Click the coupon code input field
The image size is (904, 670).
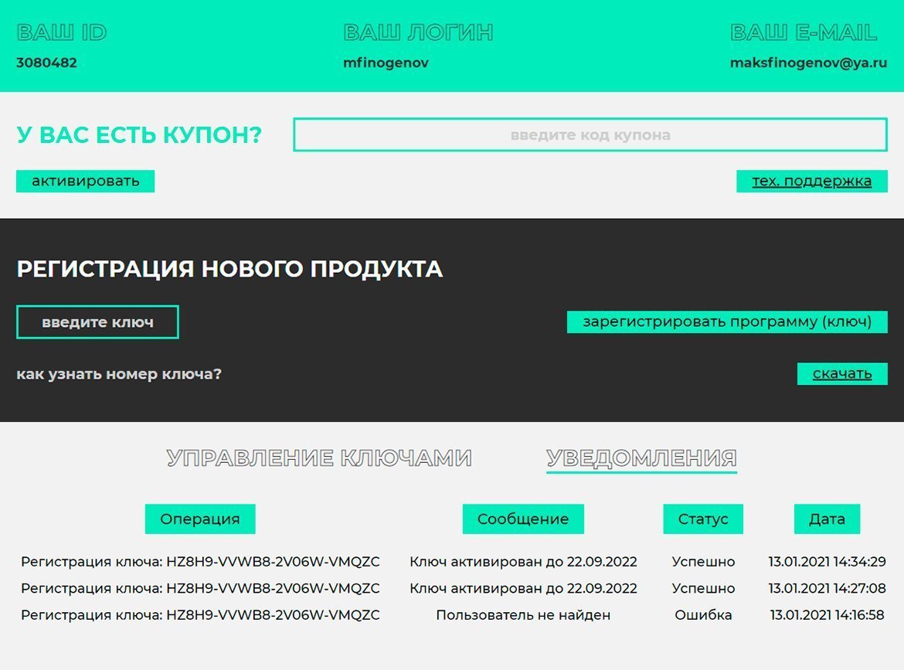tap(590, 135)
